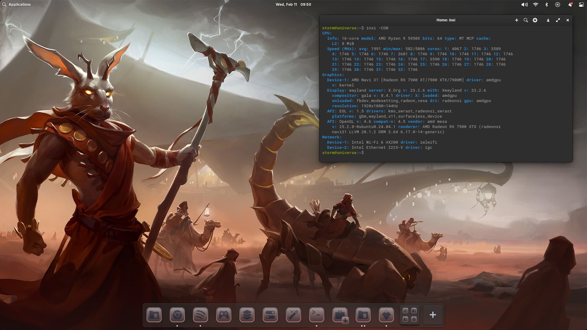The image size is (587, 330).
Task: Click the terminal minimize-to-tray arrow icon
Action: pyautogui.click(x=548, y=20)
